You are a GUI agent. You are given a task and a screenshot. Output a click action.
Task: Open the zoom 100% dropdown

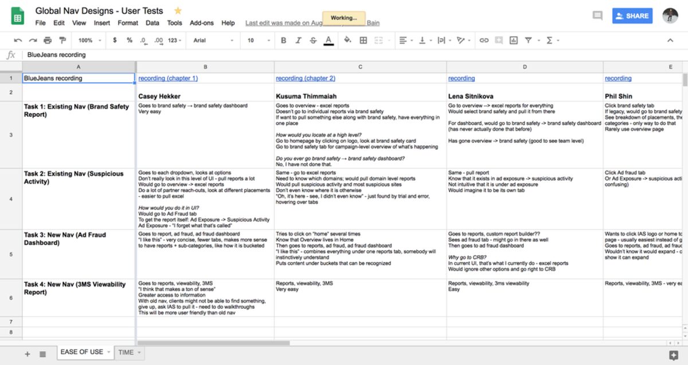pyautogui.click(x=90, y=41)
